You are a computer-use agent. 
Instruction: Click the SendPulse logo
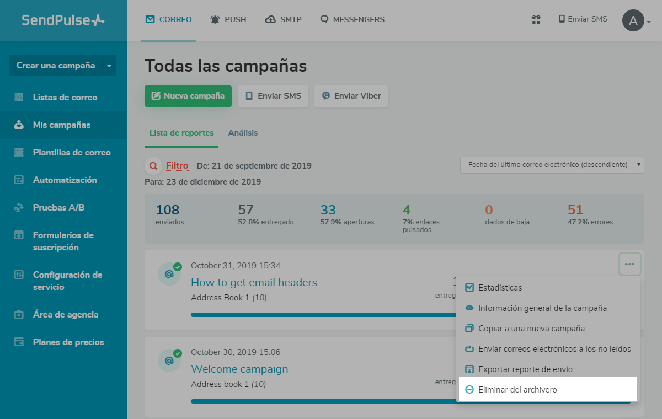(63, 20)
